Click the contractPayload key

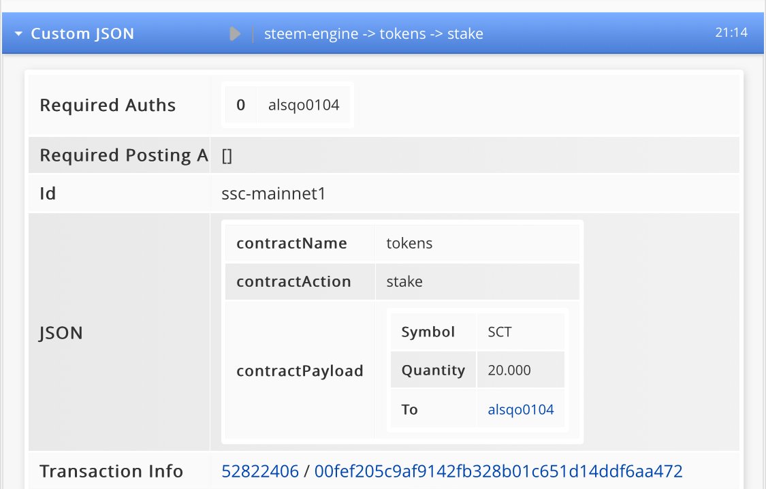[300, 370]
